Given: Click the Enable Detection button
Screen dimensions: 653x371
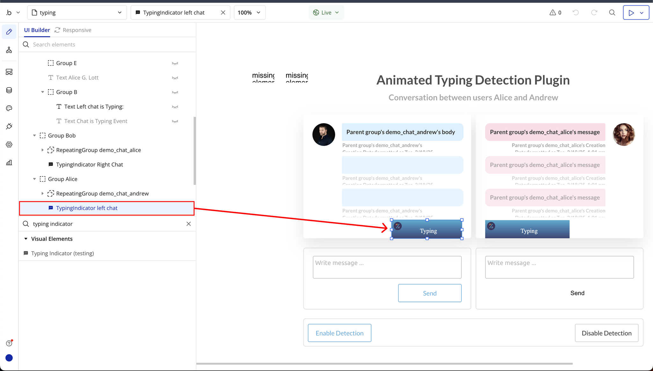Looking at the screenshot, I should pyautogui.click(x=339, y=333).
